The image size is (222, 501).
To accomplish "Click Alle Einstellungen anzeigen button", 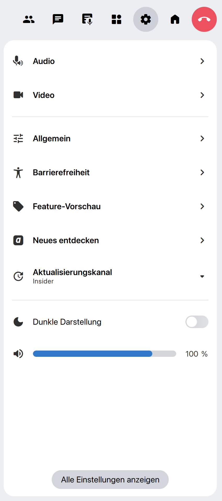I will point(110,480).
